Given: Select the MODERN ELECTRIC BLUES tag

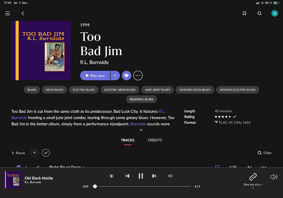Looking at the screenshot, I should pyautogui.click(x=237, y=90).
